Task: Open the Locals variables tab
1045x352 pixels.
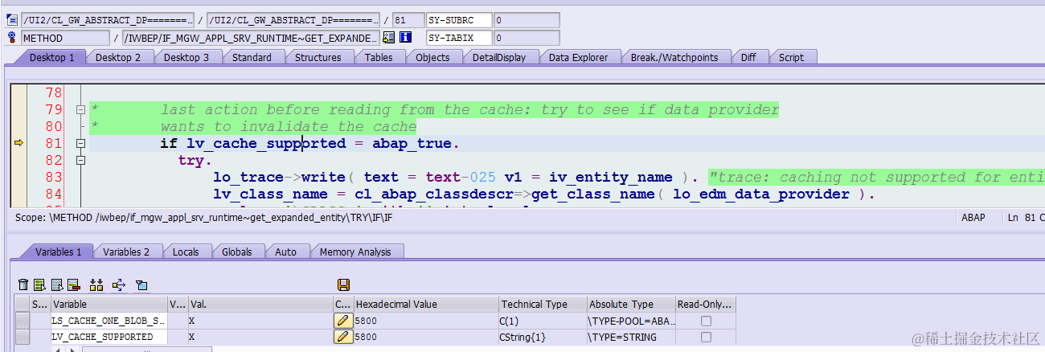Action: 186,252
